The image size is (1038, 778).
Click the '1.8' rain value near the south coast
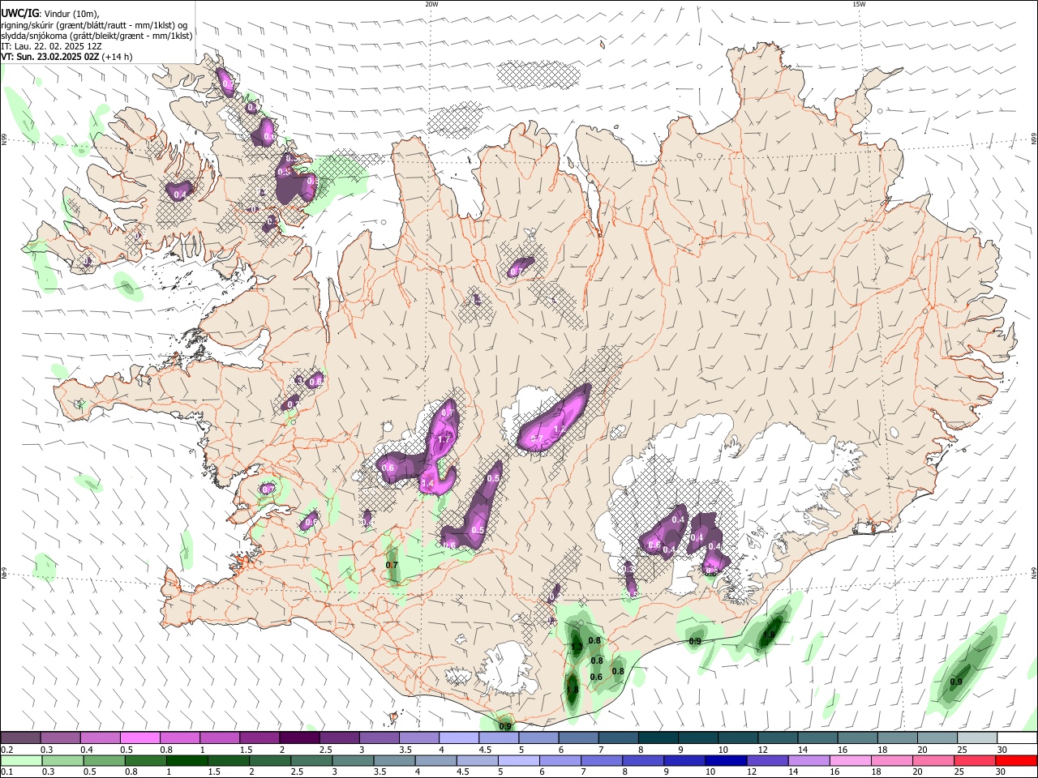tap(572, 690)
